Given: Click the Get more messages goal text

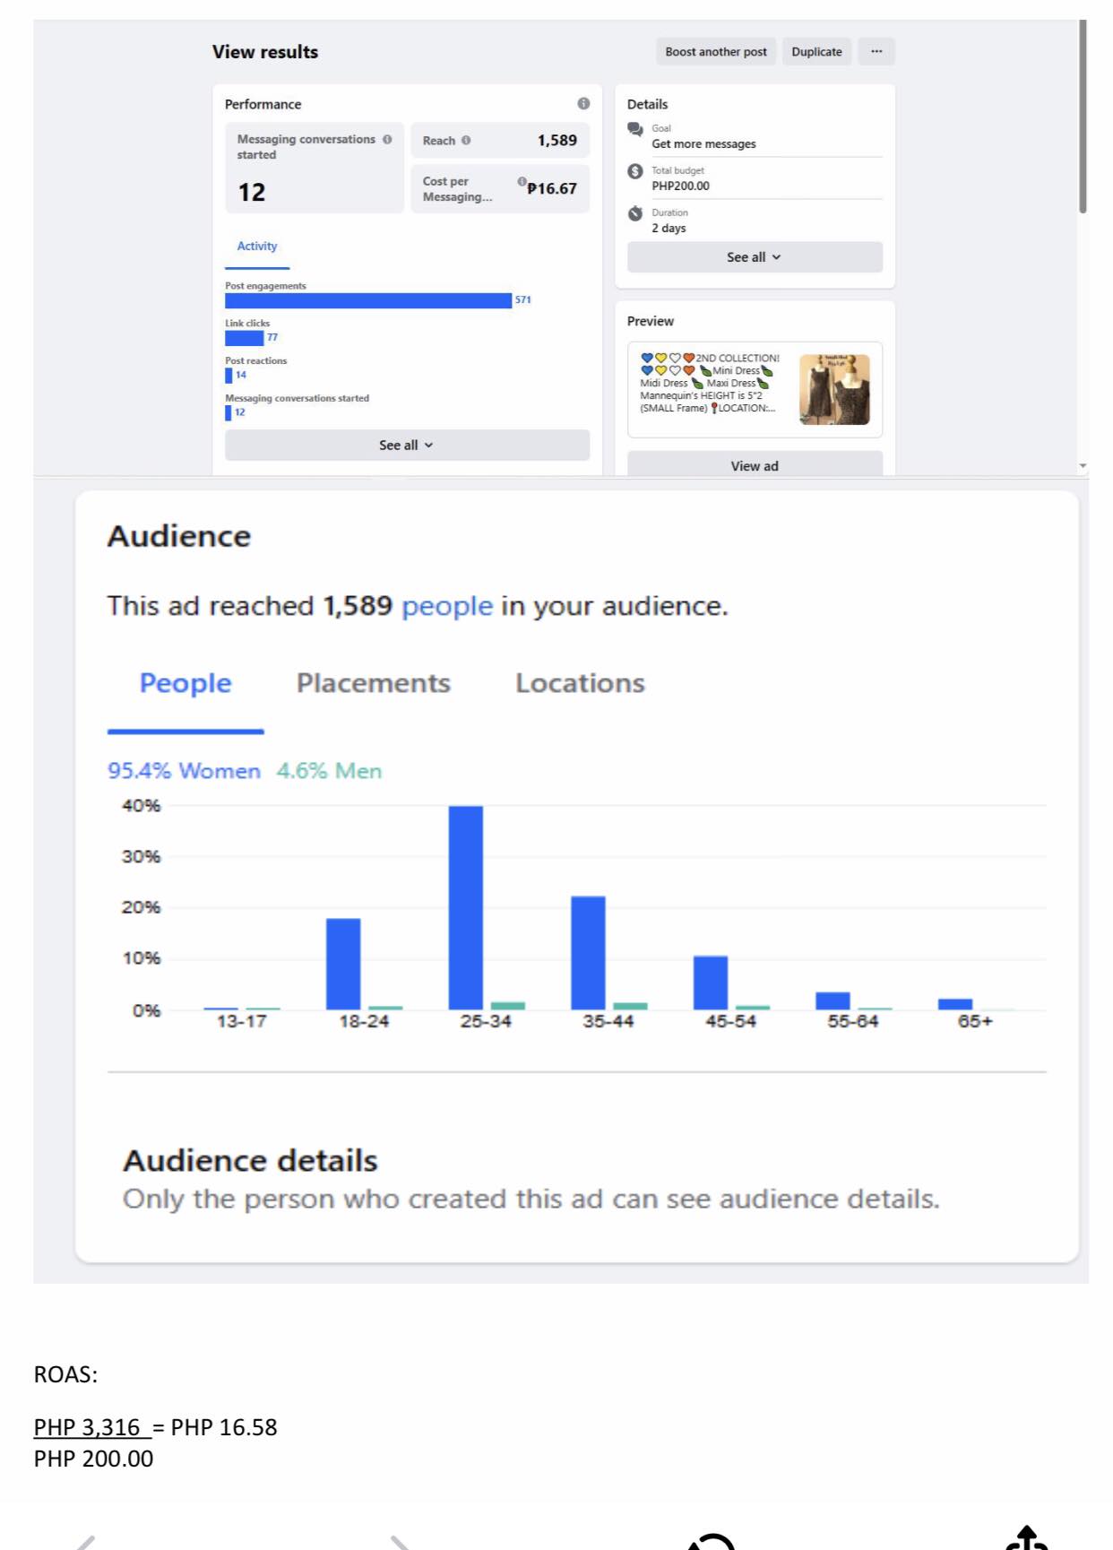Looking at the screenshot, I should pyautogui.click(x=703, y=144).
